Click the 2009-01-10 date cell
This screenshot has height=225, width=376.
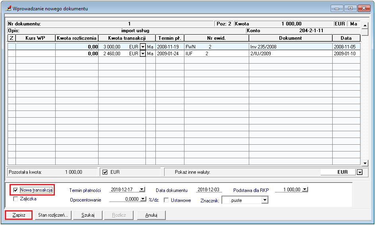(346, 54)
